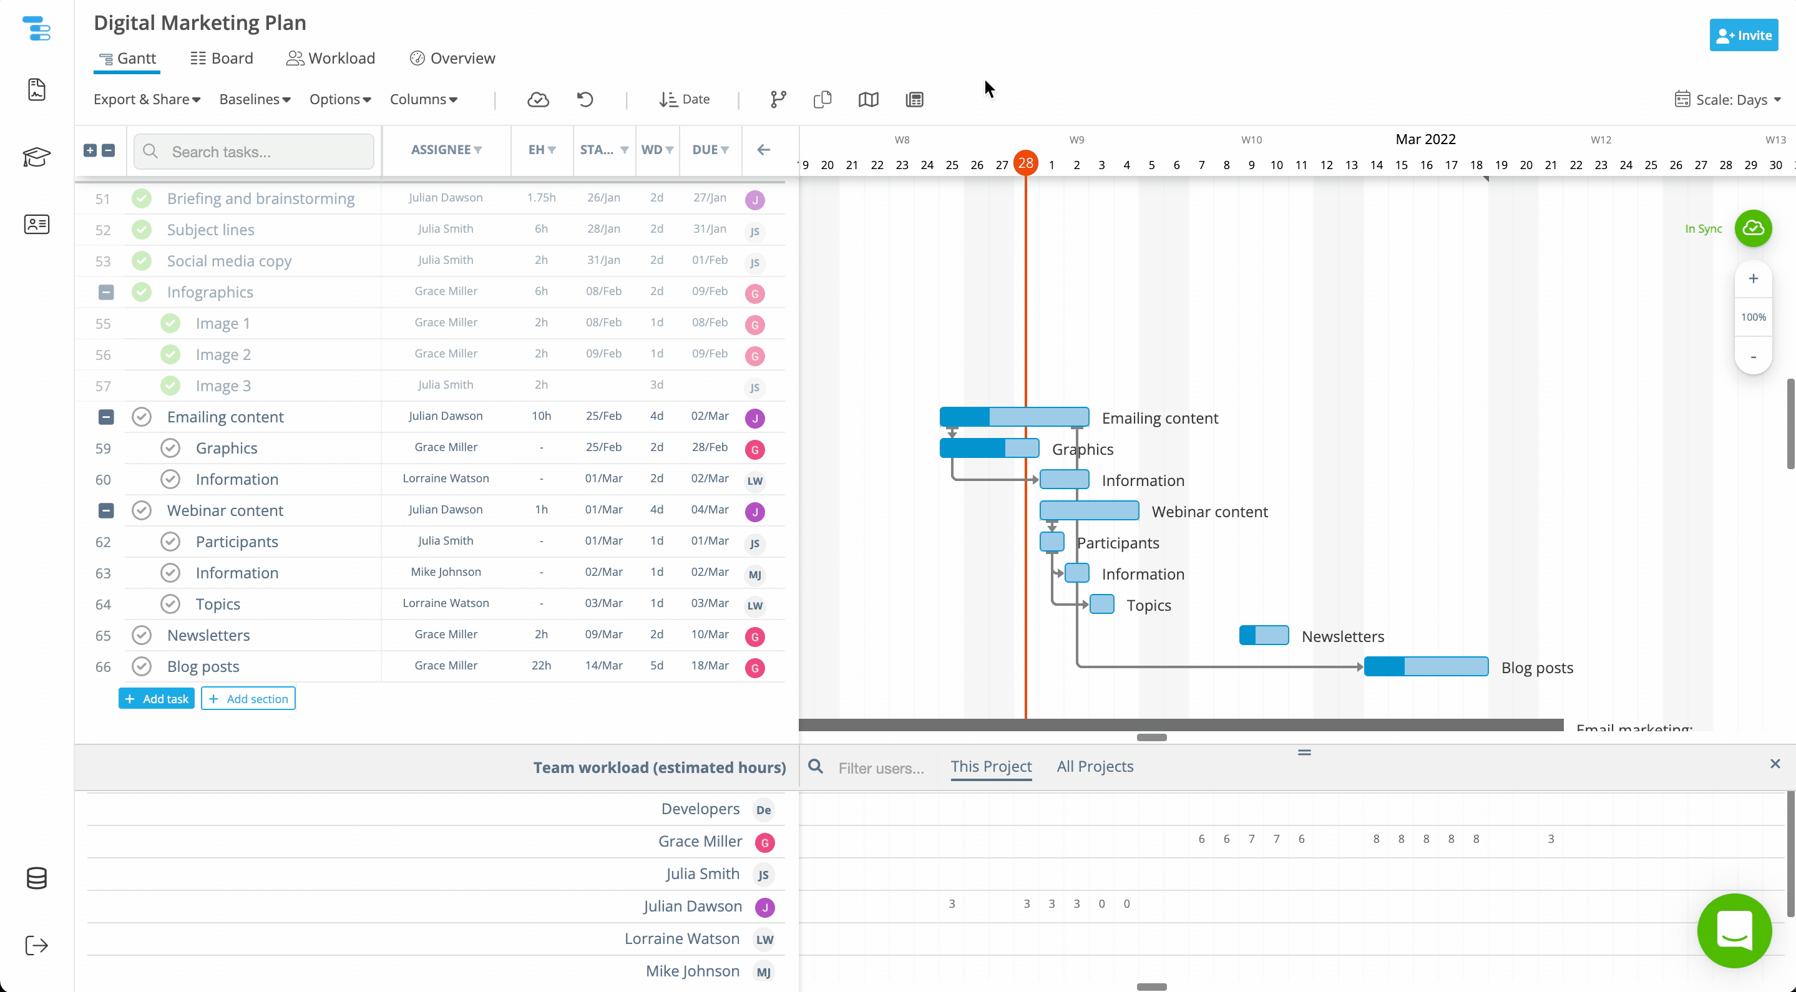Switch to the Board tab
Screen dimensions: 1796x992
click(x=221, y=58)
